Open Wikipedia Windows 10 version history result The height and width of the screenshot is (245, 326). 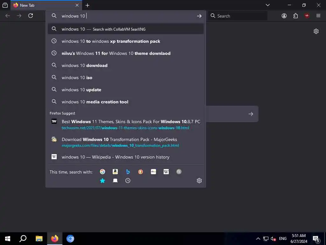126,157
